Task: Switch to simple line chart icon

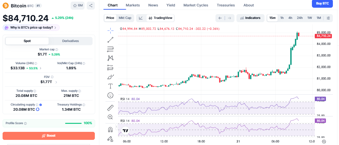Action: click(141, 18)
